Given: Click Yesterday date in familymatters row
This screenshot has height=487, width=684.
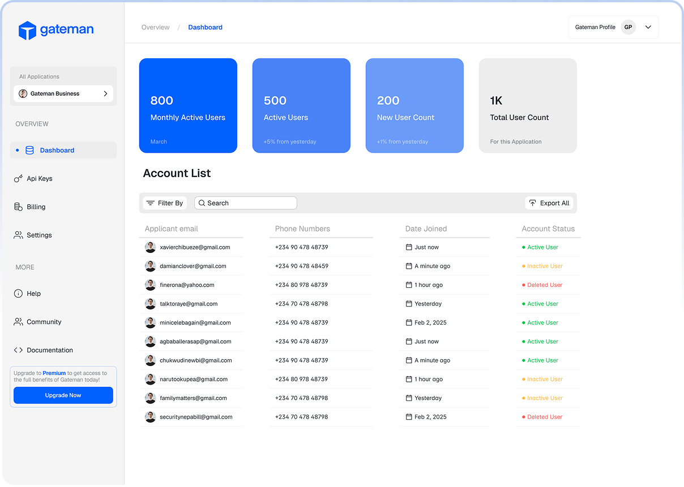Looking at the screenshot, I should pos(428,398).
